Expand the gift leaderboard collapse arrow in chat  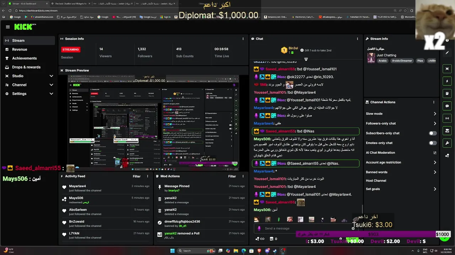(306, 59)
